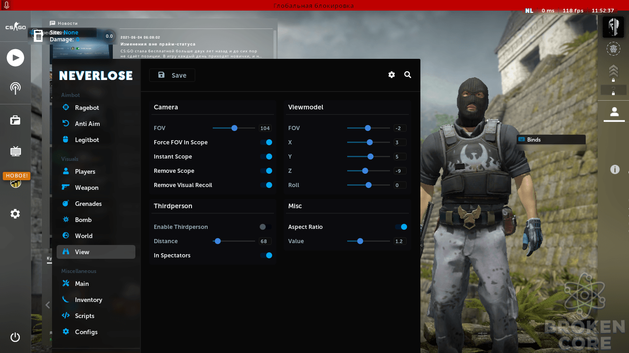The height and width of the screenshot is (353, 629).
Task: Enable the Thirdperson toggle
Action: (265, 227)
